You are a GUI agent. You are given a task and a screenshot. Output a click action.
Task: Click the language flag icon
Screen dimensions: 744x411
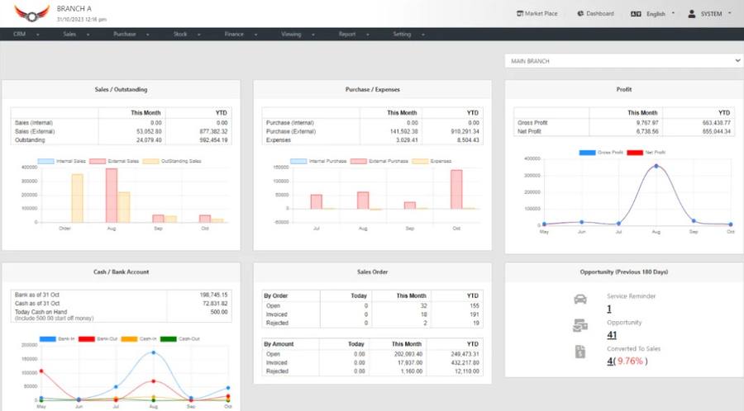coord(636,14)
